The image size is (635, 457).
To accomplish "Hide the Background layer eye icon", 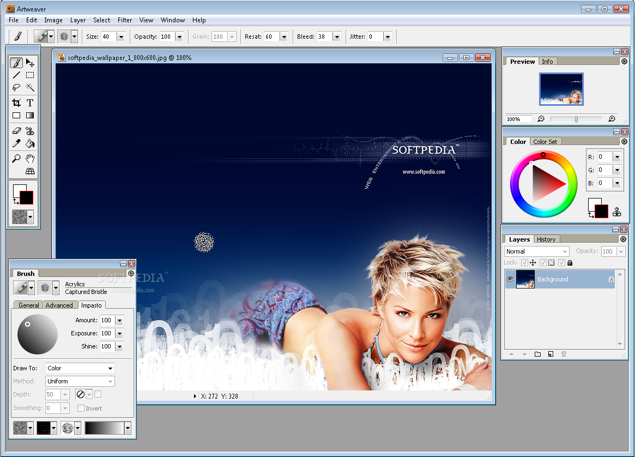I will point(510,279).
